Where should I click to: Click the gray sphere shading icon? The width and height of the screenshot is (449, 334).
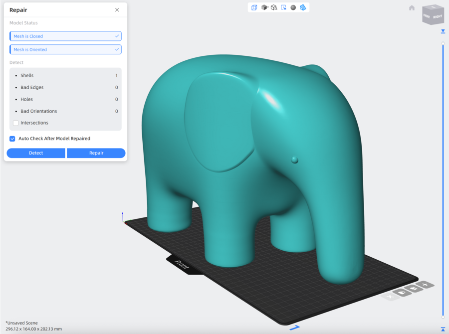pos(293,7)
